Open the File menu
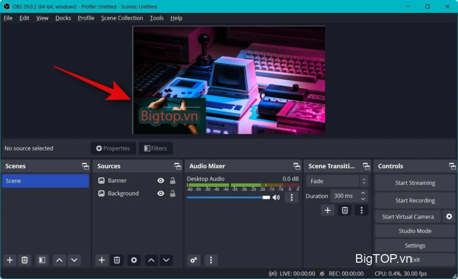 coord(8,18)
